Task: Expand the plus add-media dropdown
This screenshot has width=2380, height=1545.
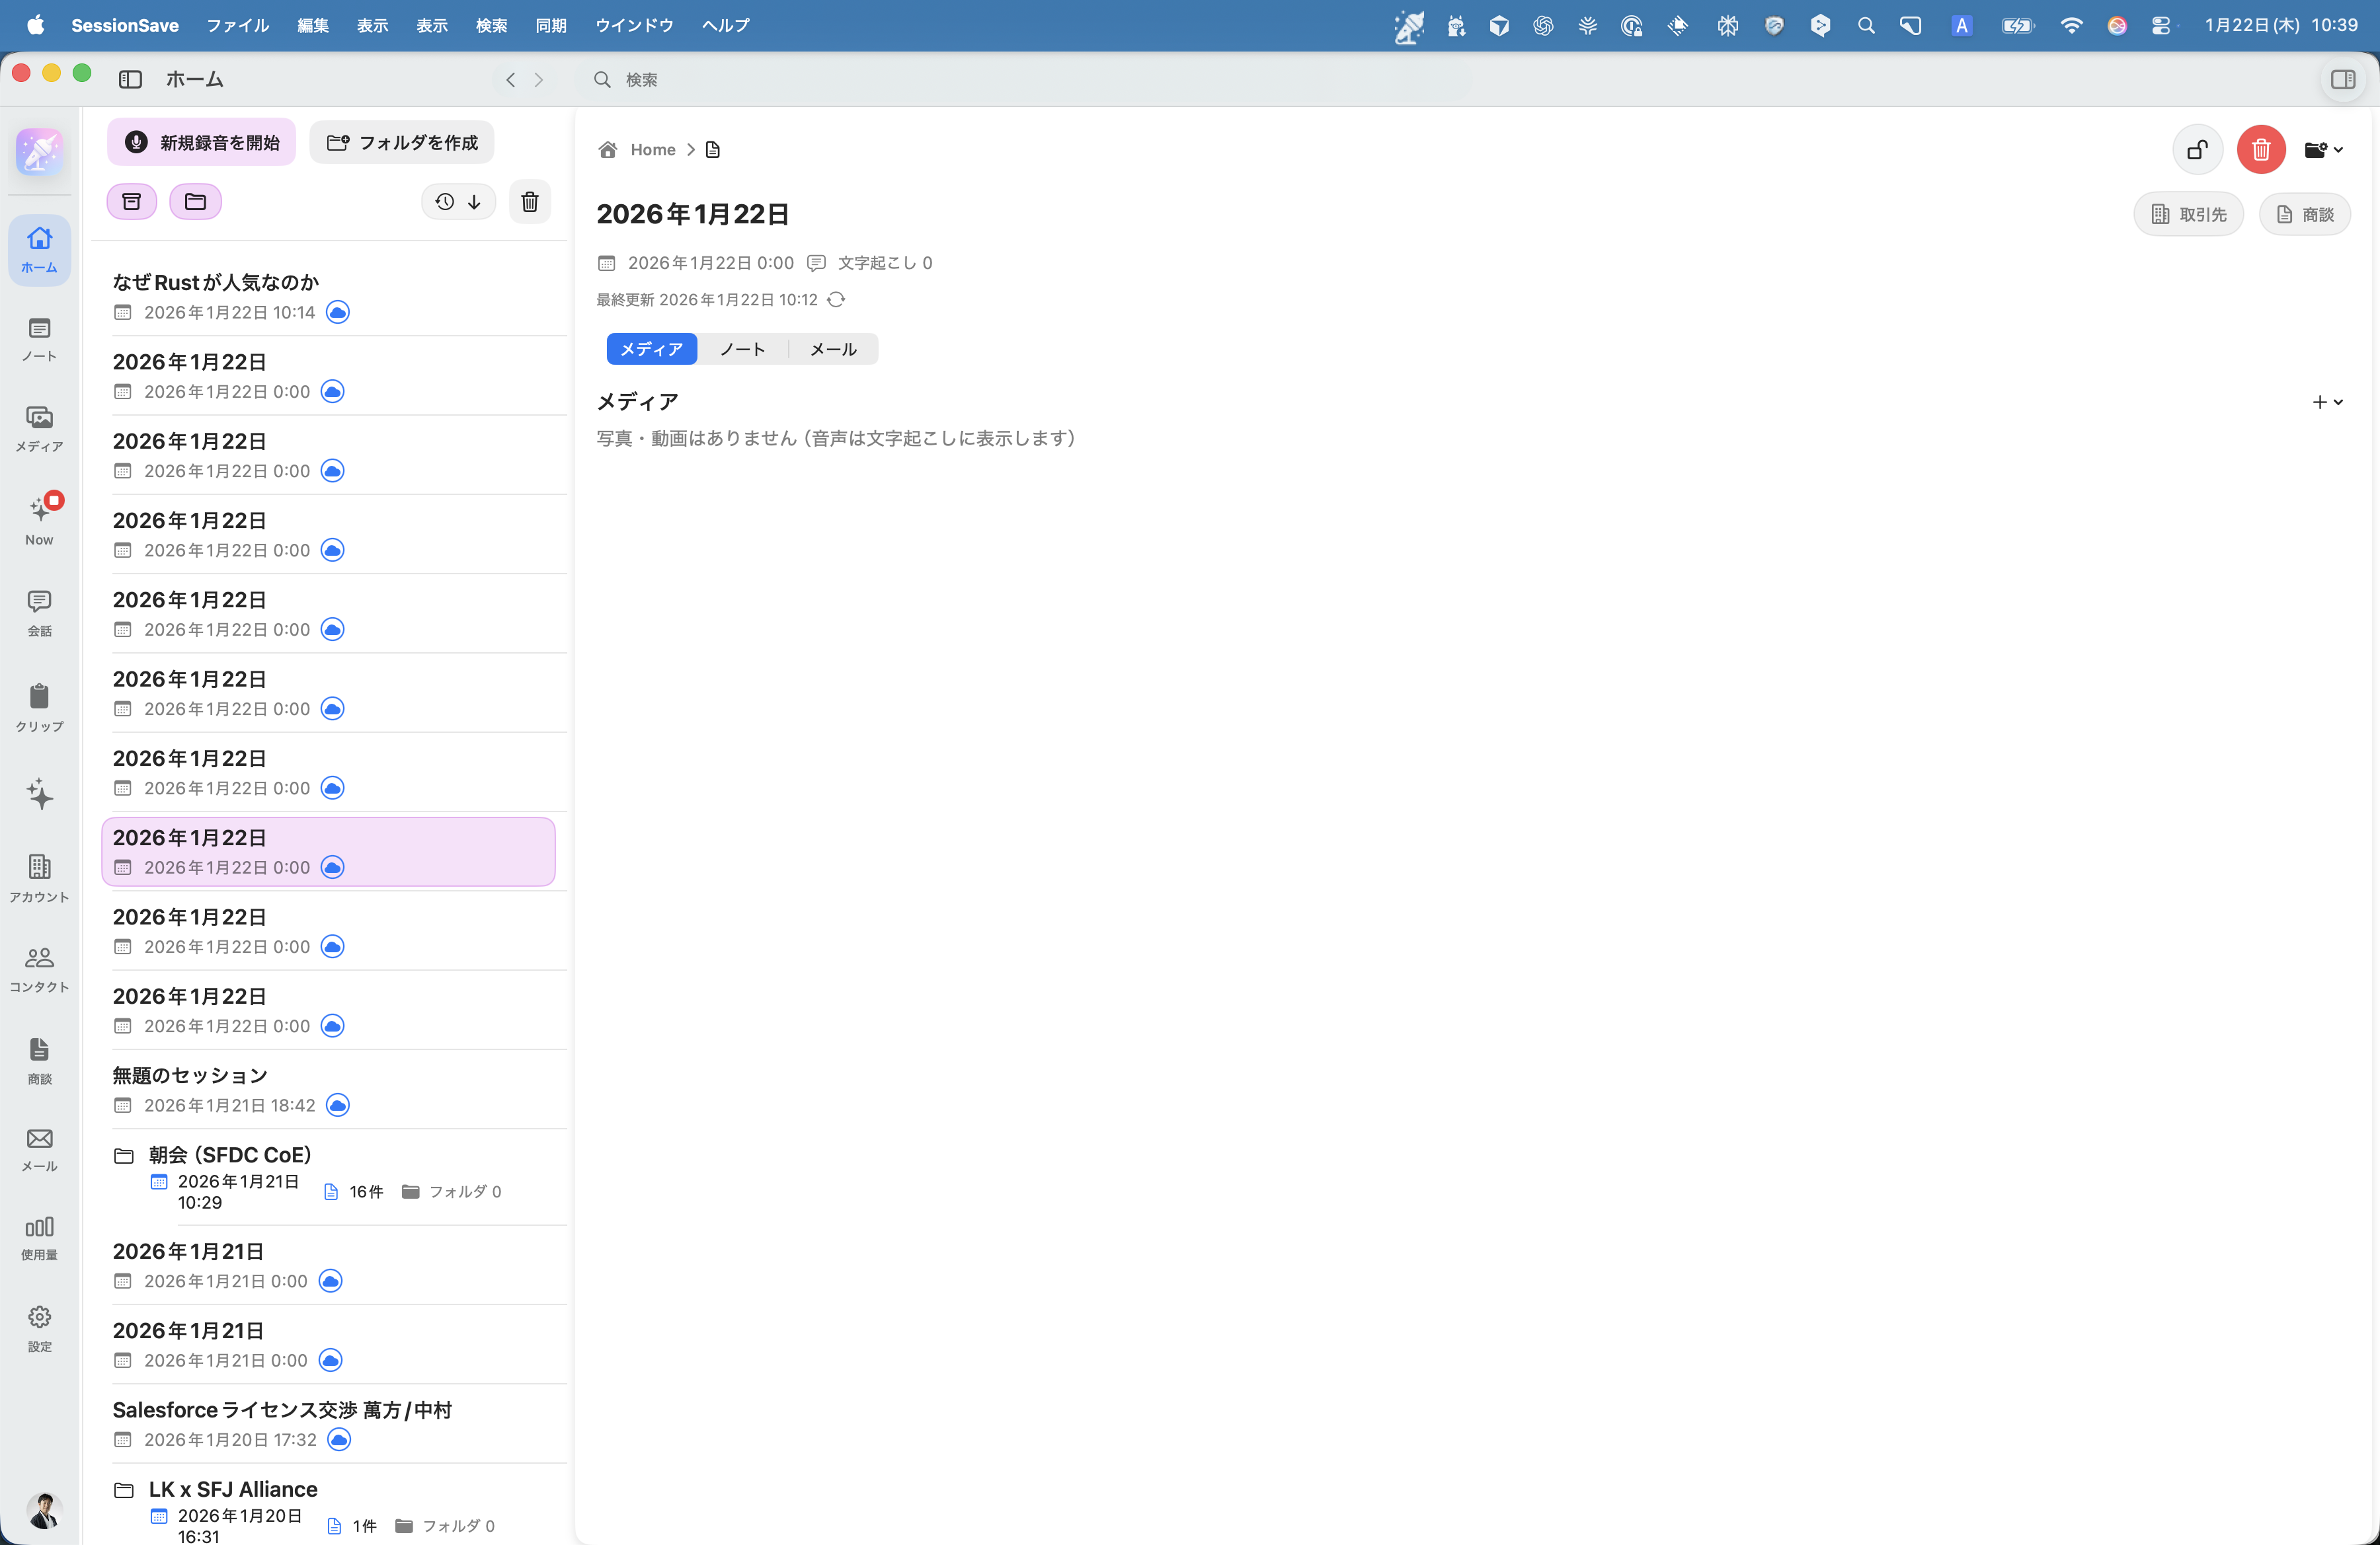Action: tap(2327, 402)
